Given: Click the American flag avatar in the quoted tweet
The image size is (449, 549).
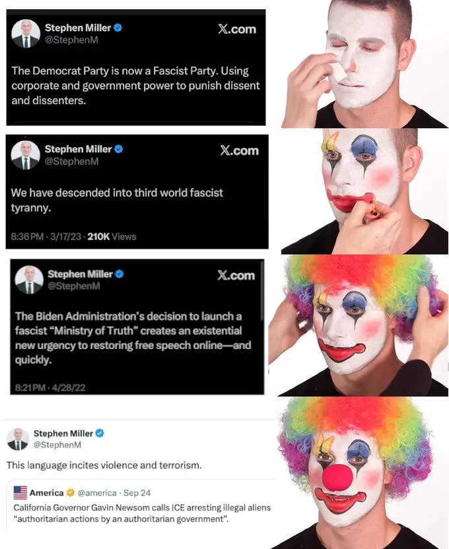Looking at the screenshot, I should click(20, 493).
